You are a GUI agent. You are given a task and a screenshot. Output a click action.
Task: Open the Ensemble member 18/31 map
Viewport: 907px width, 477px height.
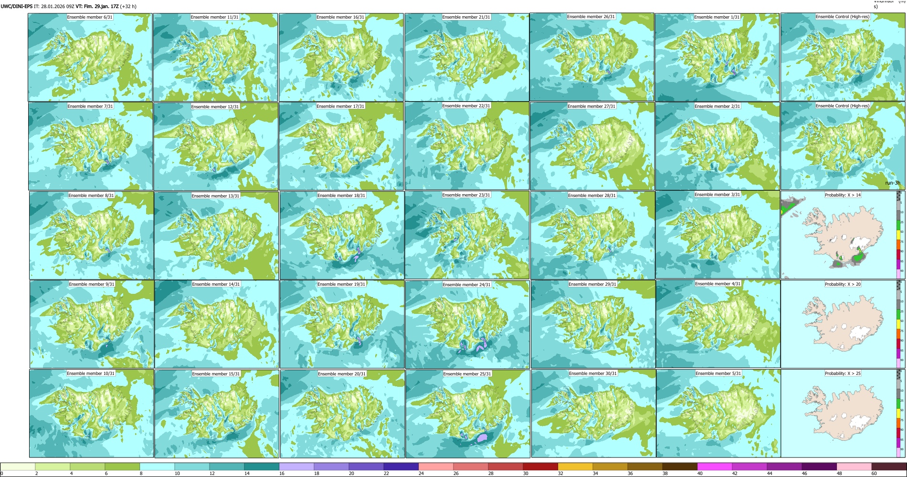342,235
